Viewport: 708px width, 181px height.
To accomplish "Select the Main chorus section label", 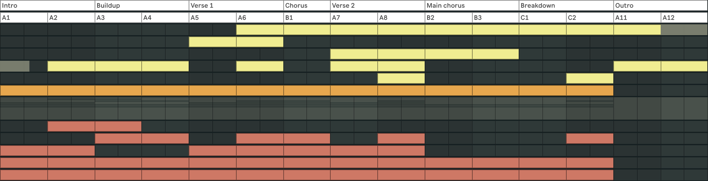I will pyautogui.click(x=446, y=6).
